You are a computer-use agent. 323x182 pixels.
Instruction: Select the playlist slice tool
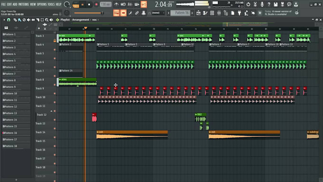(x=38, y=20)
